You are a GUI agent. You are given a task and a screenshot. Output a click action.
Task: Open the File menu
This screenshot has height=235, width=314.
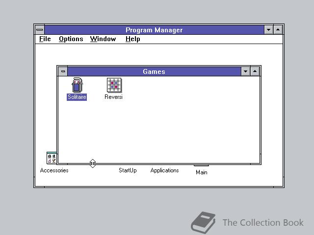pyautogui.click(x=45, y=39)
